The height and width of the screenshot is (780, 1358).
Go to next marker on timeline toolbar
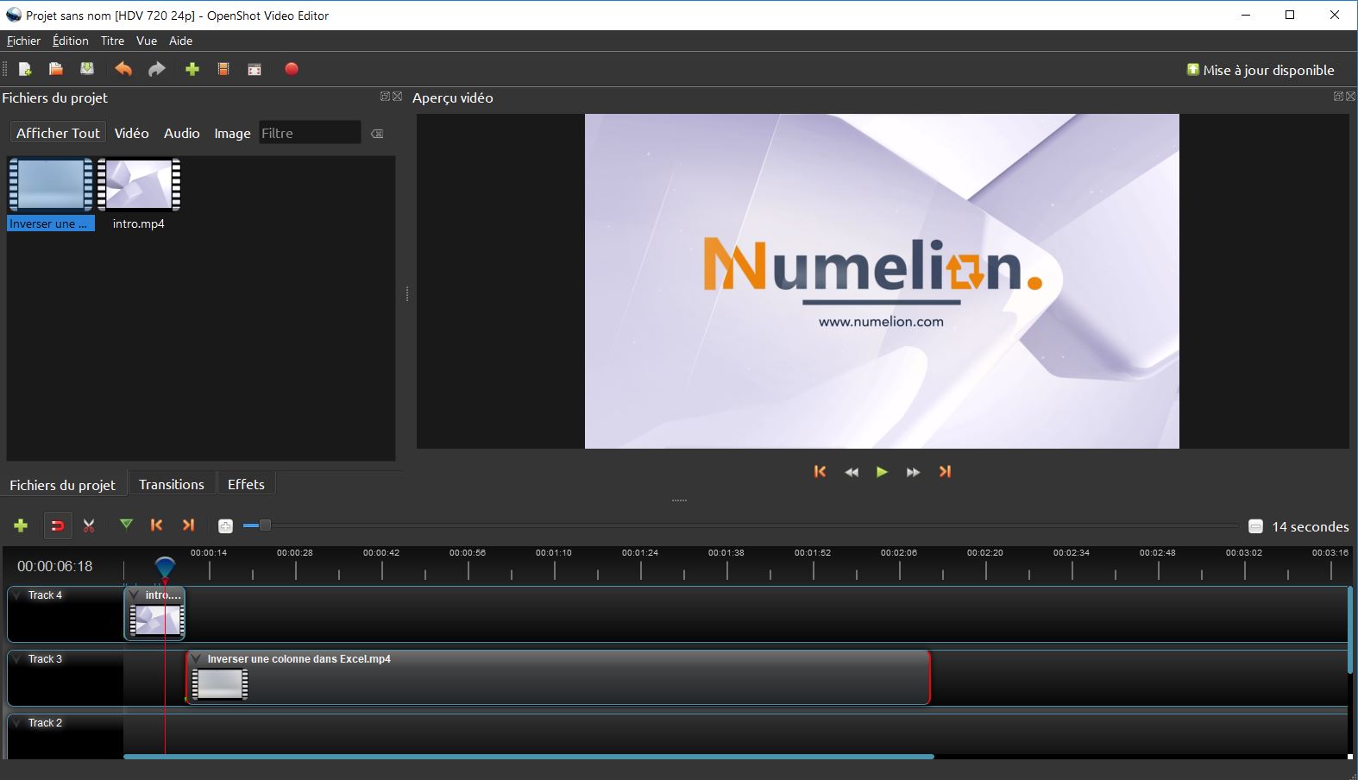pos(188,525)
